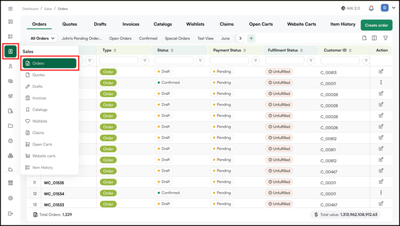Click the Total Orders: 1,229 text
This screenshot has width=400, height=226.
click(x=56, y=215)
